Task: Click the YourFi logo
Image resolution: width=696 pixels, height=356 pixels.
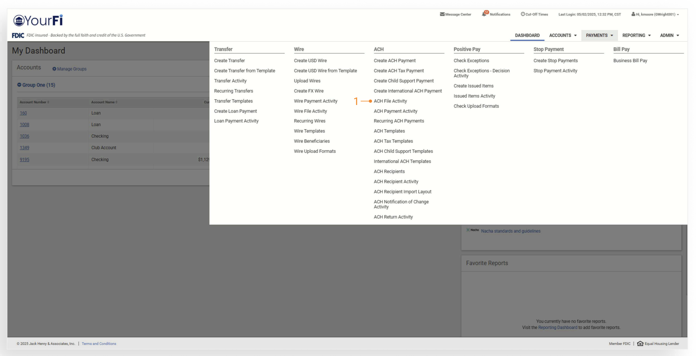Action: [38, 20]
